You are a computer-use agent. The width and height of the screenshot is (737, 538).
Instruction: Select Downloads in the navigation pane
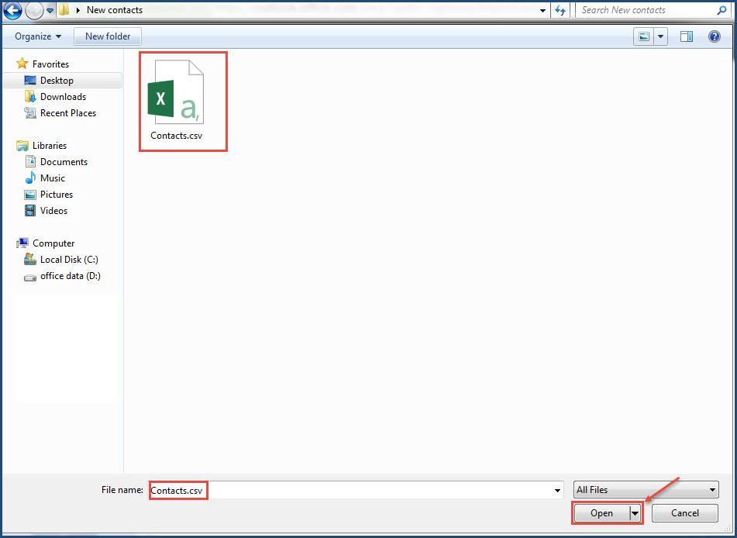[x=63, y=96]
